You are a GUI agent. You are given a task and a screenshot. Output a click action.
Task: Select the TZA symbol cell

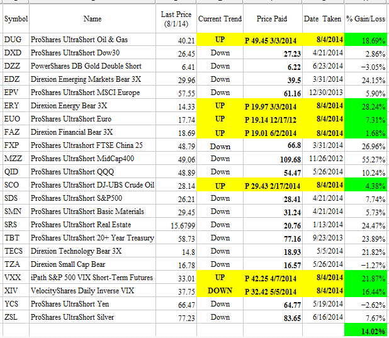tap(16, 264)
